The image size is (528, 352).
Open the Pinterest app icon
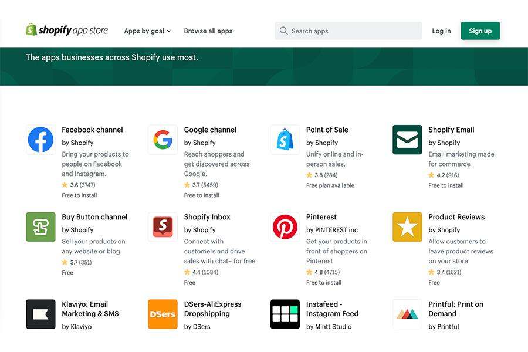[285, 226]
